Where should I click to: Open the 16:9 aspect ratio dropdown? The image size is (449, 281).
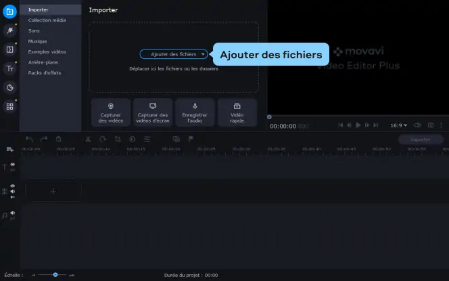[x=398, y=125]
